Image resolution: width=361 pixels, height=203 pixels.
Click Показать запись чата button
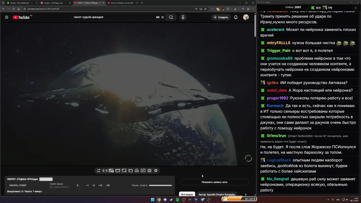[214, 182]
